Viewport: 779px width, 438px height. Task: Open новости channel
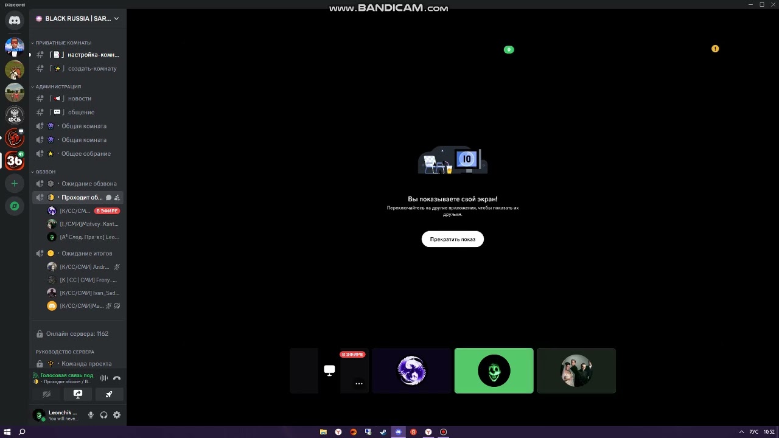click(x=78, y=99)
